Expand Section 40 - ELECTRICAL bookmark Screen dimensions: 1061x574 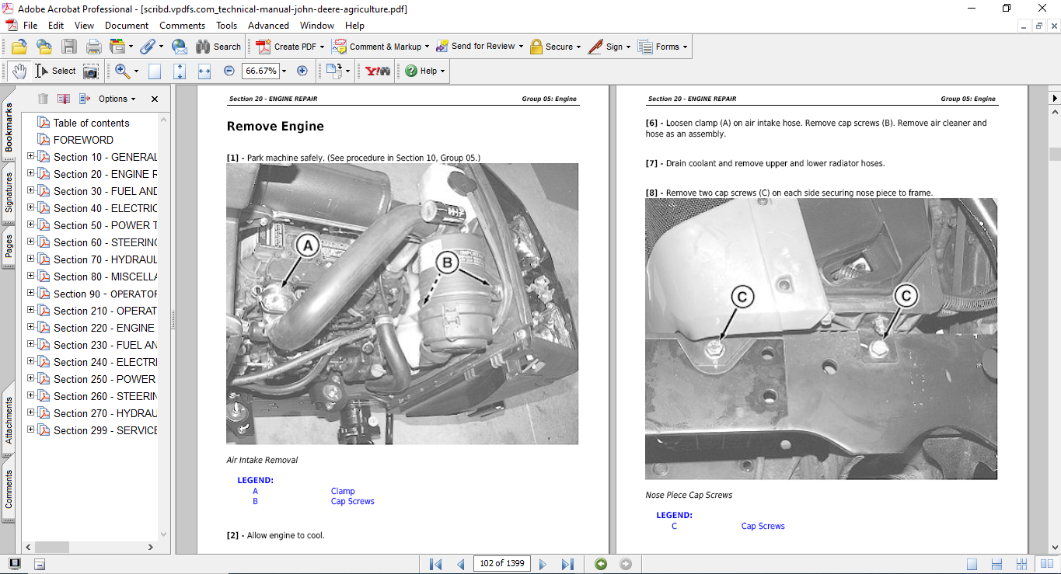tap(29, 207)
